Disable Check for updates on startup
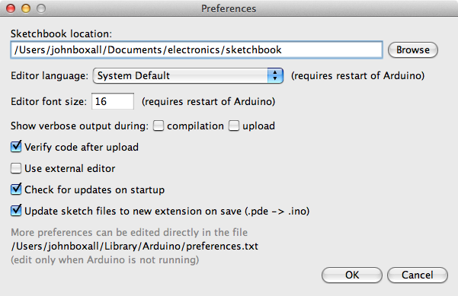 coord(16,189)
